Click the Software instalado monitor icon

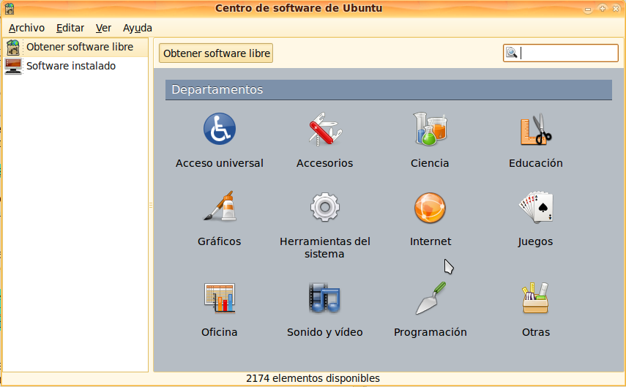click(x=13, y=66)
